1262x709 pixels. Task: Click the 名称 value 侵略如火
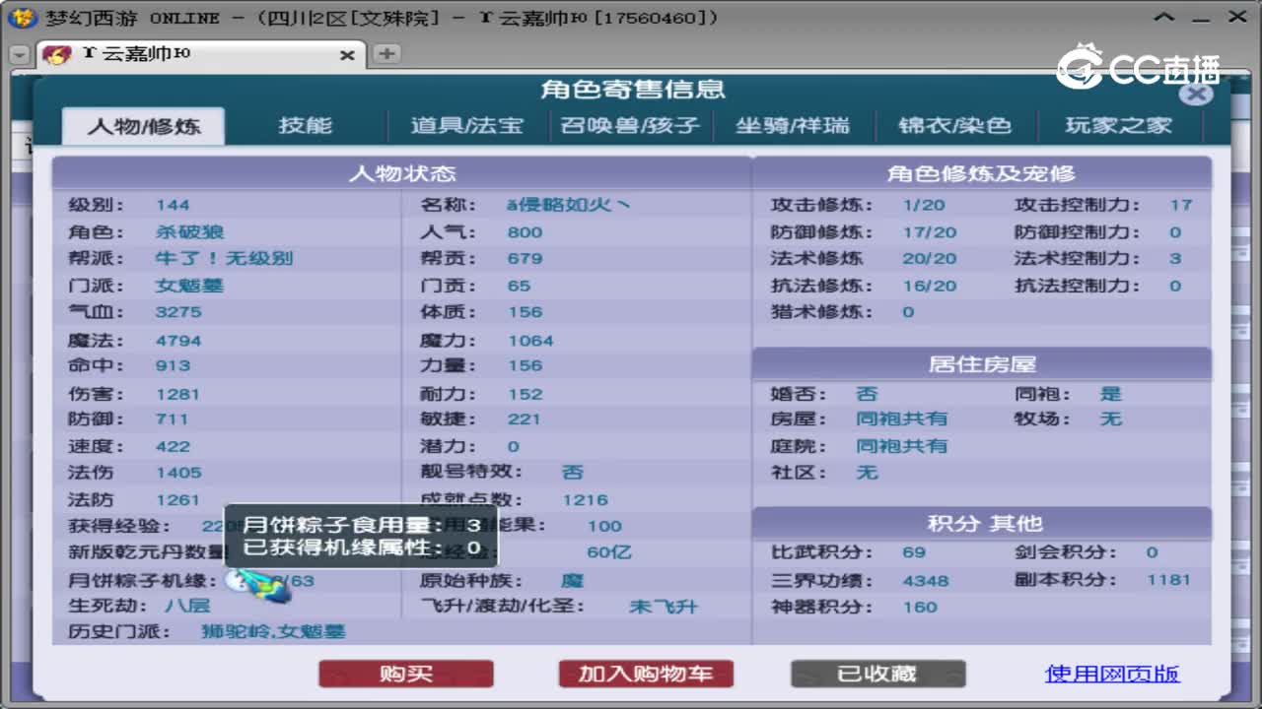569,205
